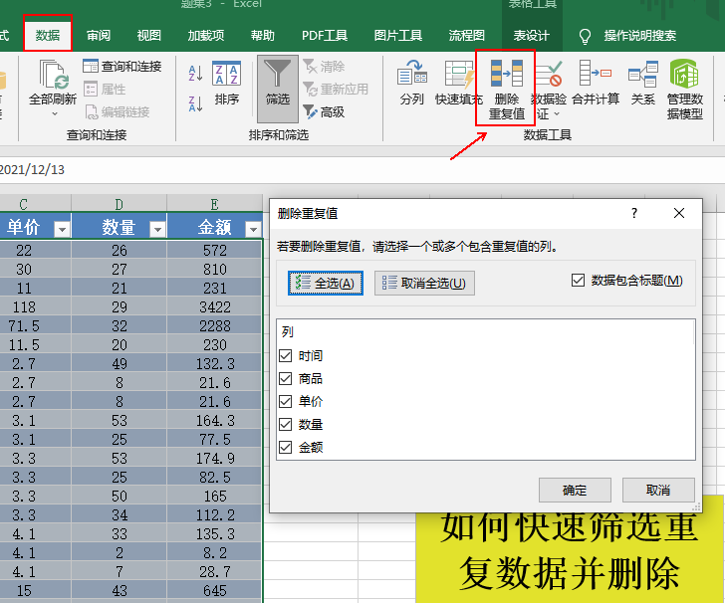The image size is (725, 603).
Task: Uncheck the 金额 column checkbox
Action: pos(286,447)
